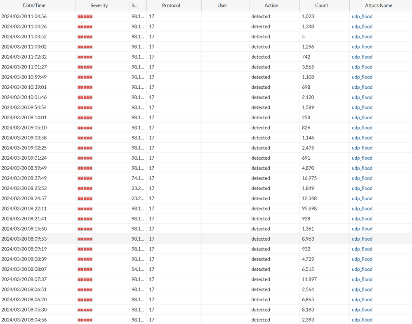Click the count value 16,975
The height and width of the screenshot is (324, 412).
click(309, 178)
